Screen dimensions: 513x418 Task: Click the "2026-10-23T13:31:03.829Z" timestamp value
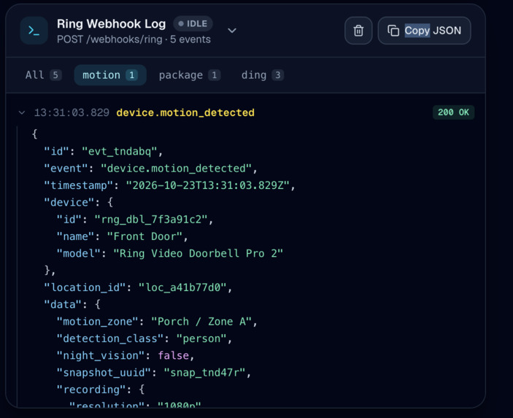point(208,185)
